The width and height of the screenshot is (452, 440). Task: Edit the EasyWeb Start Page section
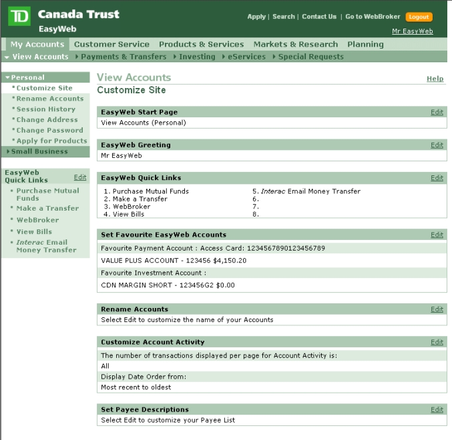point(437,112)
